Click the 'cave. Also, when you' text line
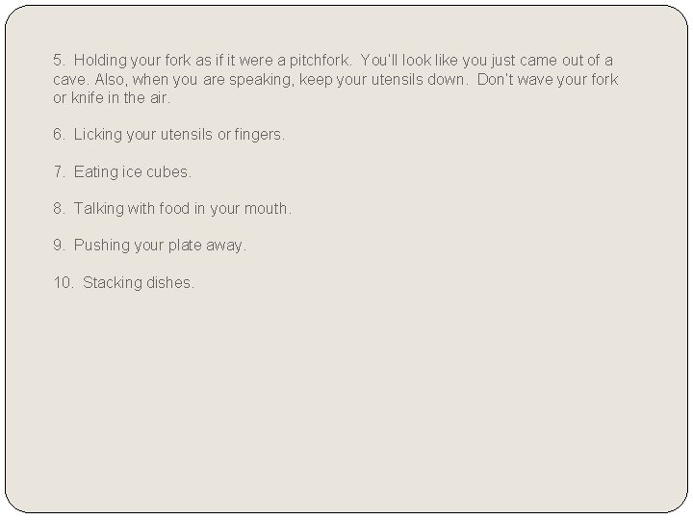Image resolution: width=693 pixels, height=520 pixels. [336, 80]
